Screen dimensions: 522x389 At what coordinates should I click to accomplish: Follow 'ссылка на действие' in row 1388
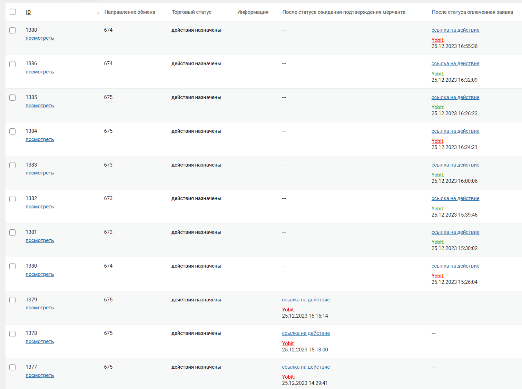[x=455, y=30]
